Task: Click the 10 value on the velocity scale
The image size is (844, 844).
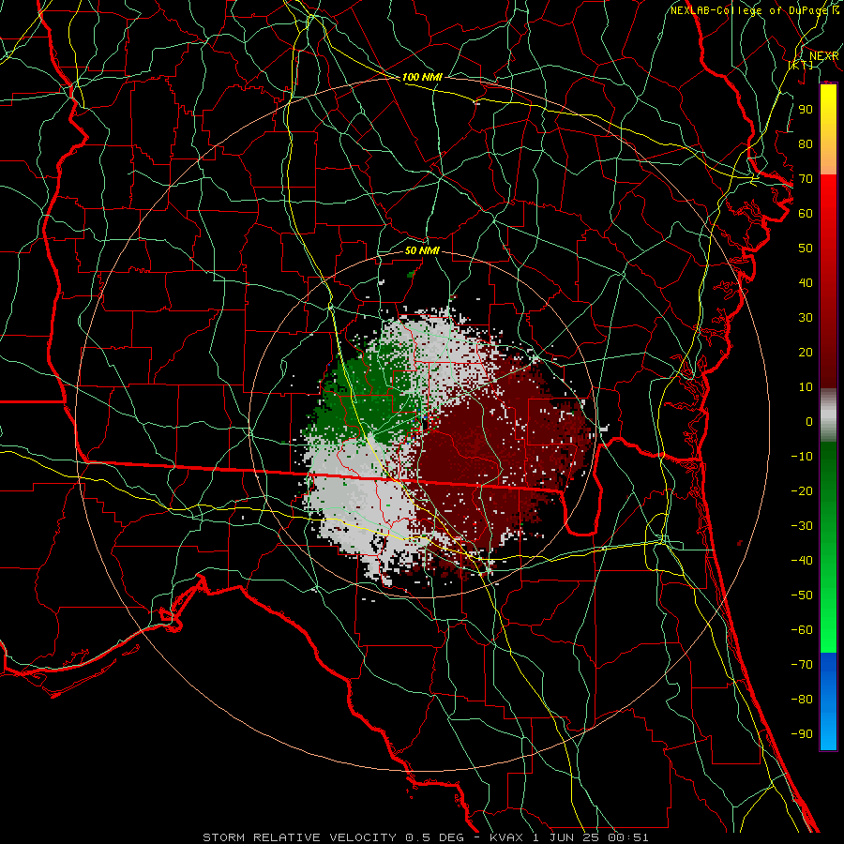Action: pyautogui.click(x=806, y=387)
